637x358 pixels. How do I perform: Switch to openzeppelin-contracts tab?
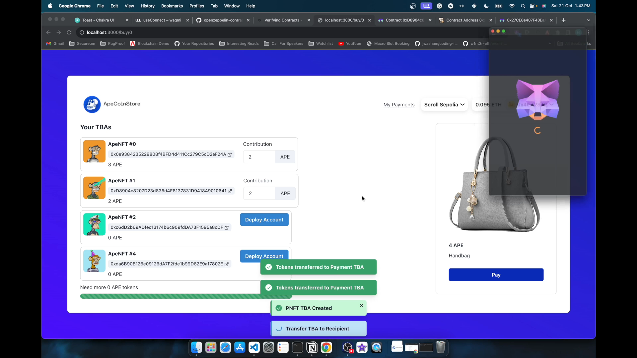click(223, 20)
